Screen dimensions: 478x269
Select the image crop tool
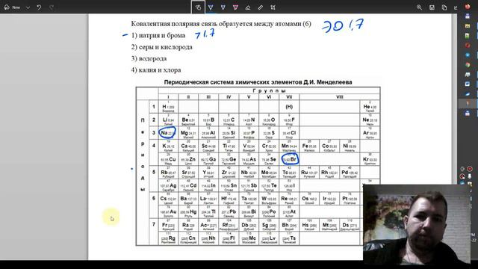[273, 7]
